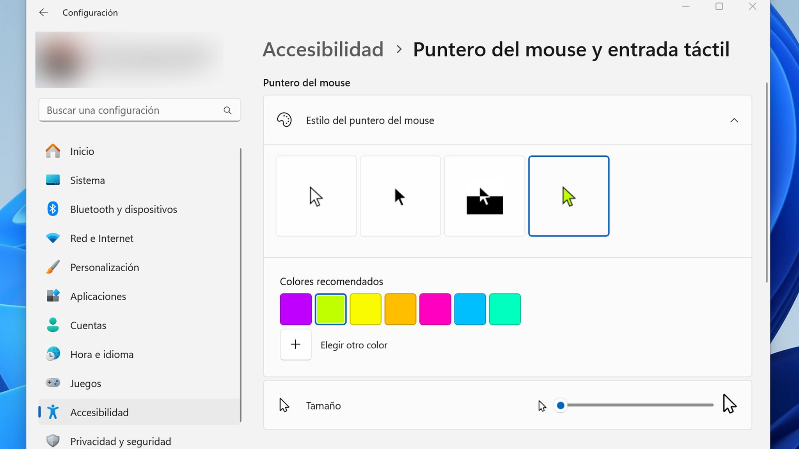Click the back arrow in Configuración
The height and width of the screenshot is (449, 799).
coord(43,12)
